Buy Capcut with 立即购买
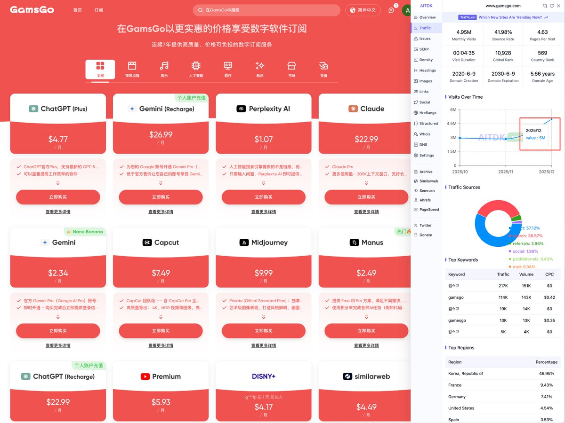This screenshot has height=423, width=565. (x=161, y=331)
